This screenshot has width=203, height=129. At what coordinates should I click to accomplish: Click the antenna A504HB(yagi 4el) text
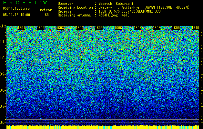click(x=114, y=15)
